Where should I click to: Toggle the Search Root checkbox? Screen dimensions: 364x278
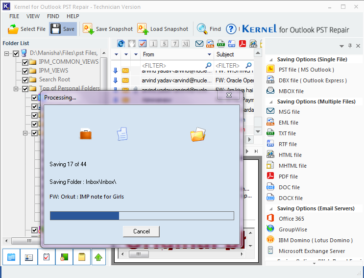pos(25,80)
